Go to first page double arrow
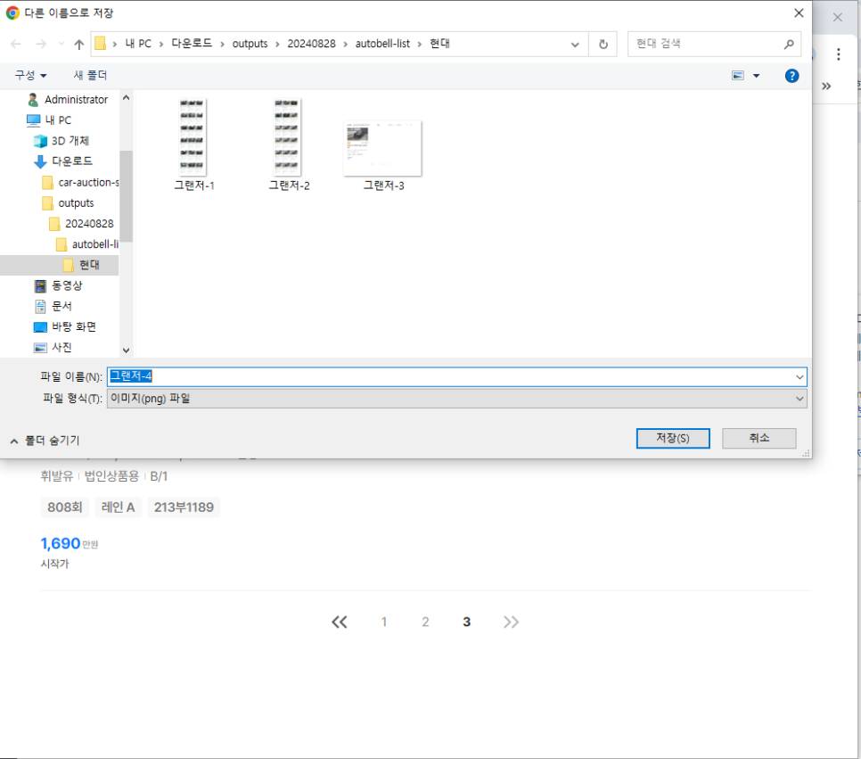This screenshot has width=861, height=759. click(340, 622)
